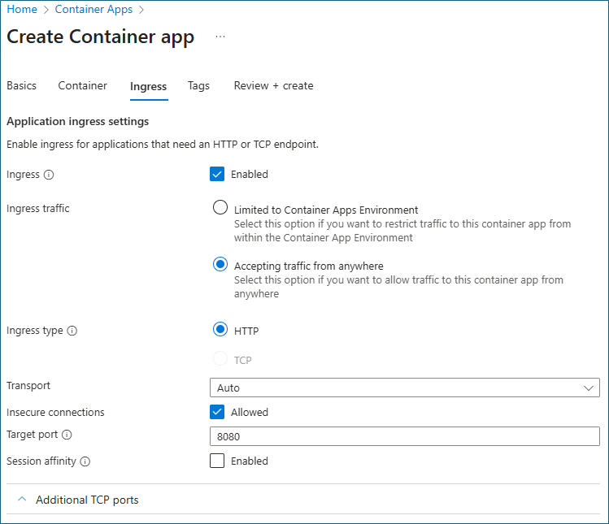This screenshot has width=609, height=524.
Task: Click the info icon beside Ingress type
Action: (x=72, y=331)
